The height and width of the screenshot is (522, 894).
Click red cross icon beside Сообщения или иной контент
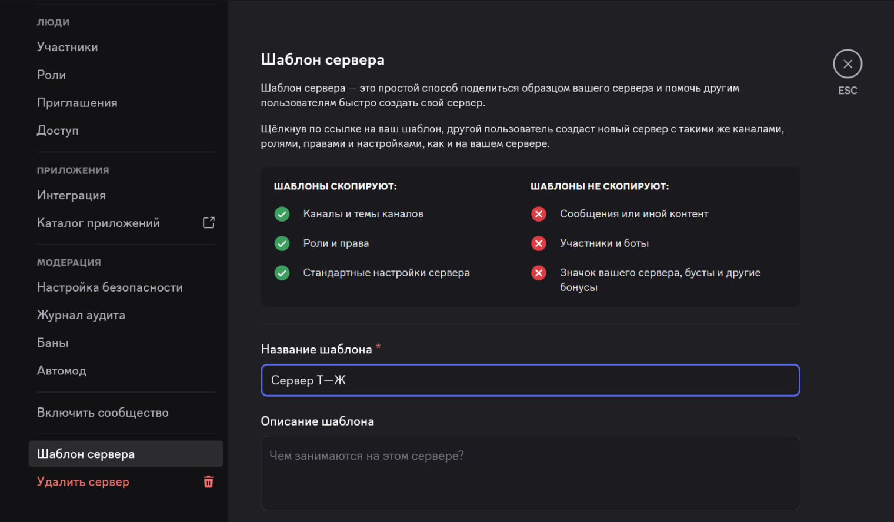pos(539,214)
